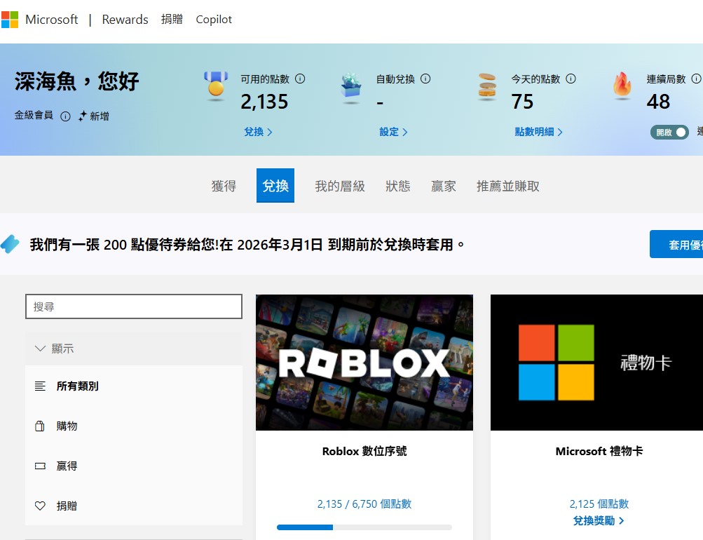Click info icon next to 可用的點數
703x540 pixels.
point(300,79)
